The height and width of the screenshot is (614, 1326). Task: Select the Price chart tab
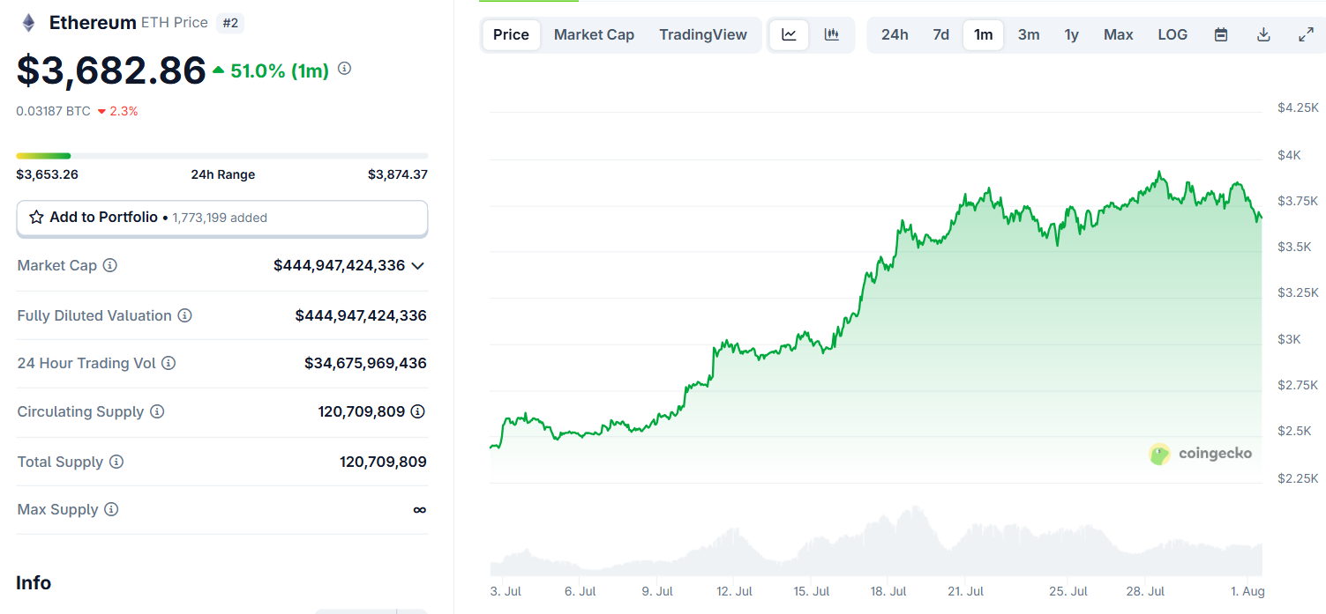click(x=511, y=35)
